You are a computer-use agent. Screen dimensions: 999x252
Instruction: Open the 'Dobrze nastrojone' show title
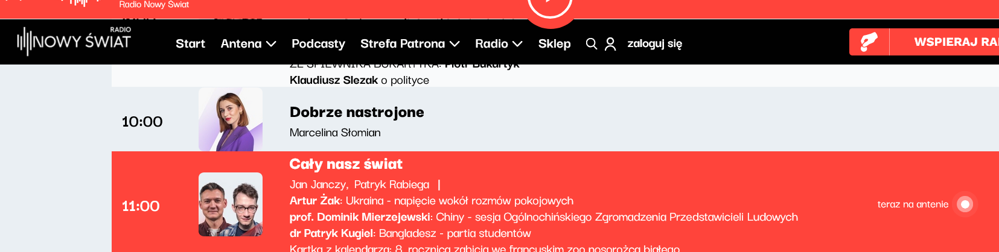tap(357, 112)
